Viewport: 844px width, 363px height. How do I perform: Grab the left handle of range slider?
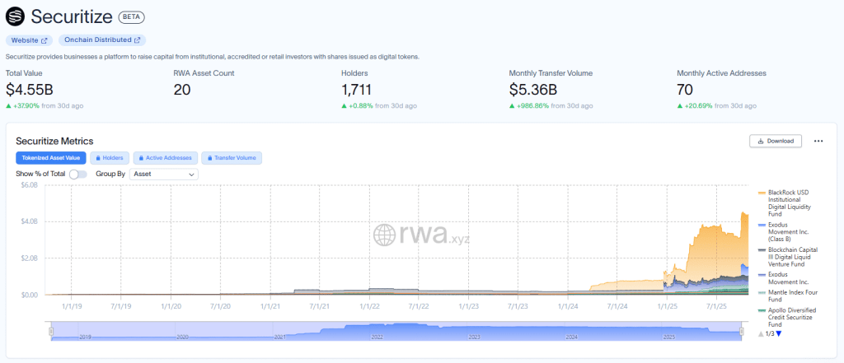coord(50,332)
